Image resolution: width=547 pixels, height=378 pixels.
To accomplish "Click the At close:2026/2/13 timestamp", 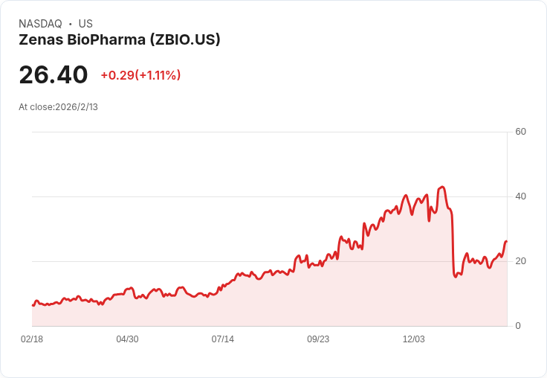I will (58, 107).
